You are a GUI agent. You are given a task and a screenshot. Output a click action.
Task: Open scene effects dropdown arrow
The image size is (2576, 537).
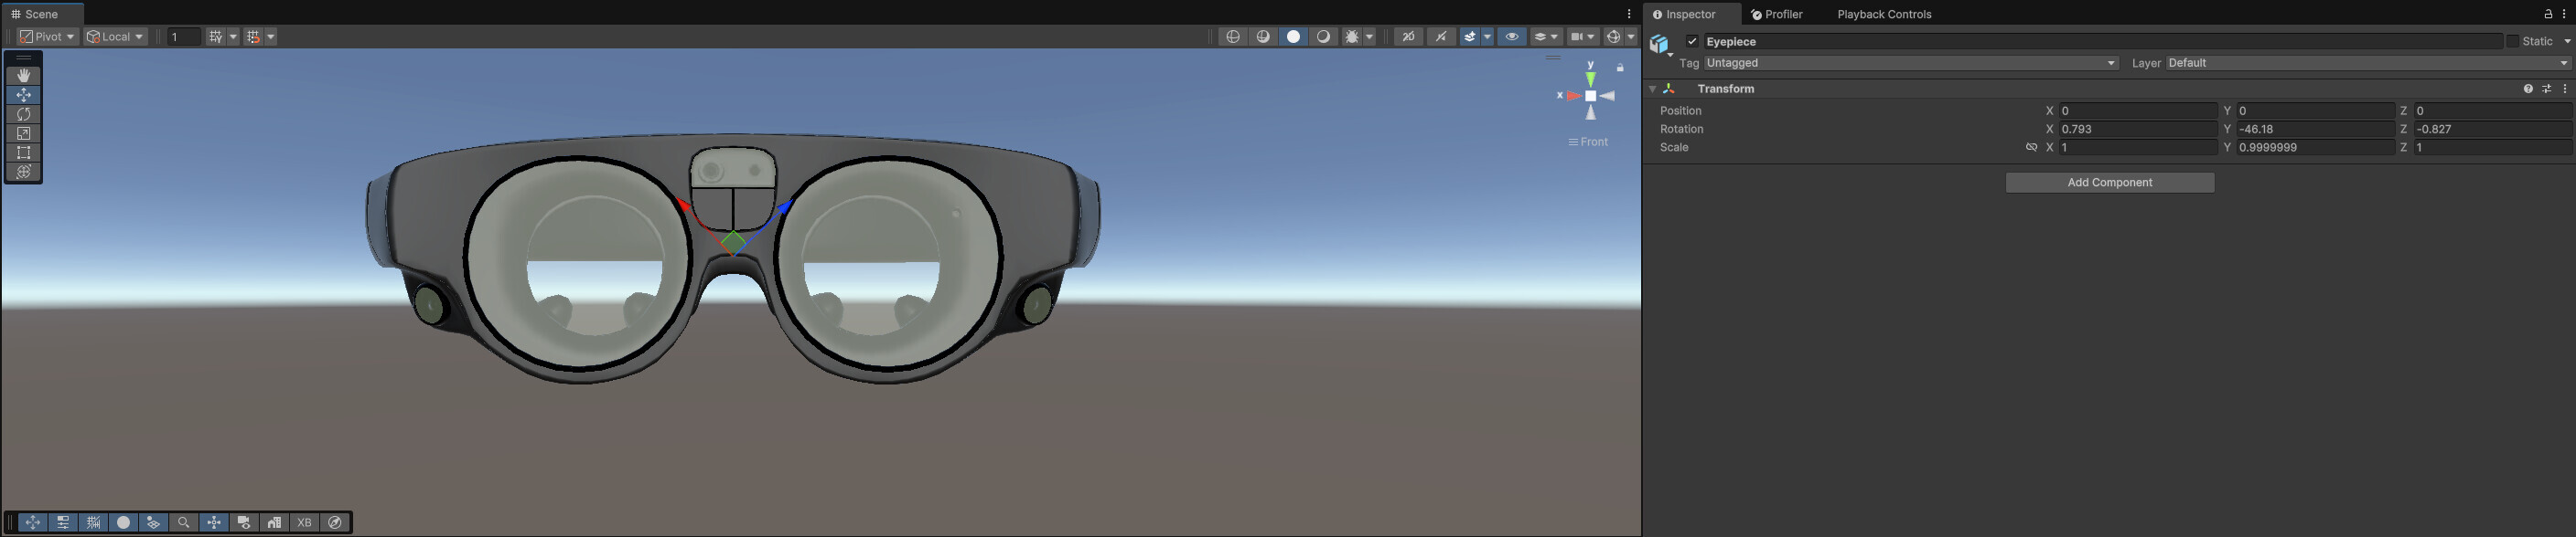coord(1487,37)
